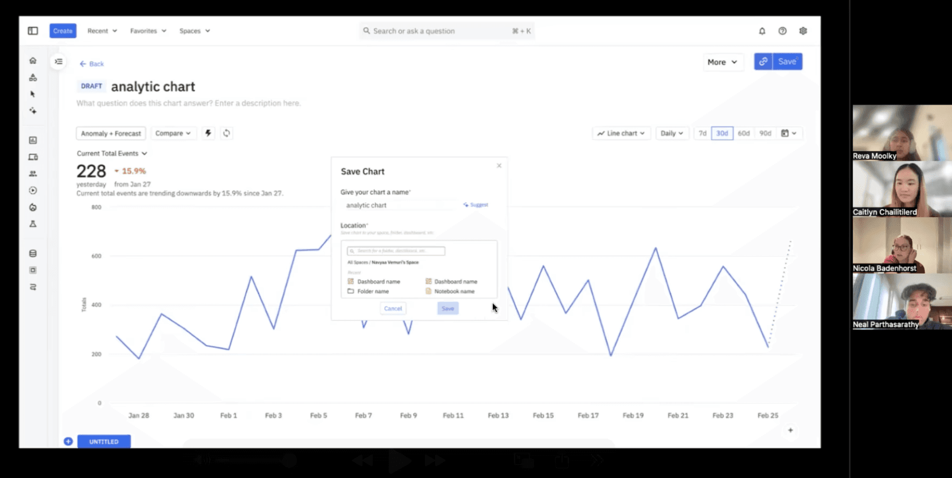This screenshot has height=478, width=952.
Task: Expand the More dropdown
Action: tap(722, 62)
